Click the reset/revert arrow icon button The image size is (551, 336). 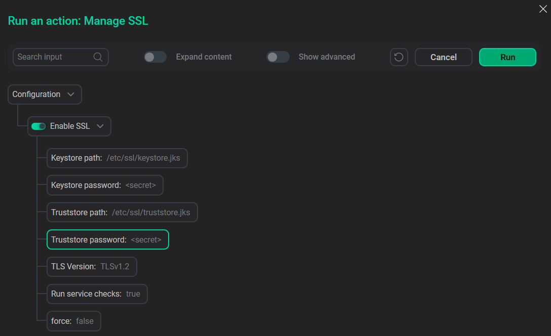click(x=399, y=57)
